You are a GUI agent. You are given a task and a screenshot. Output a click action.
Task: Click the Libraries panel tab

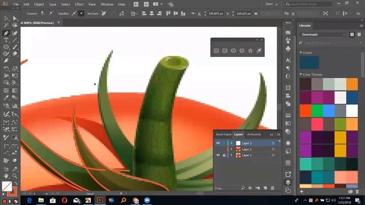305,26
